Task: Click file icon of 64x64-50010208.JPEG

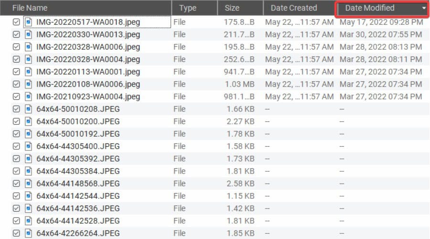Action: (x=28, y=109)
